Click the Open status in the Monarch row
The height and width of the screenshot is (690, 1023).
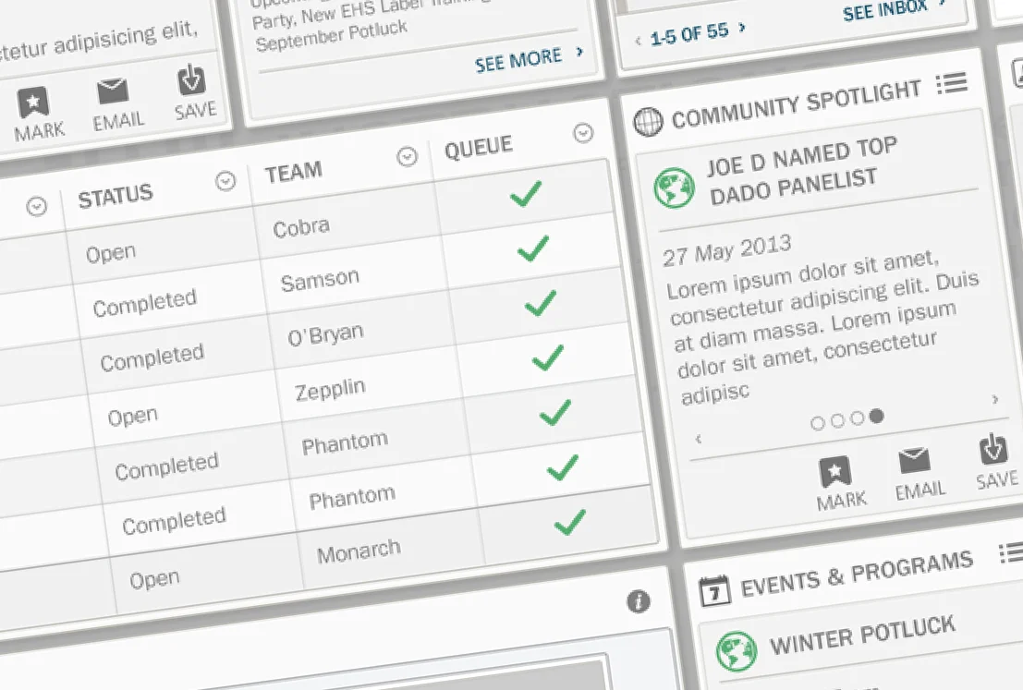click(154, 580)
